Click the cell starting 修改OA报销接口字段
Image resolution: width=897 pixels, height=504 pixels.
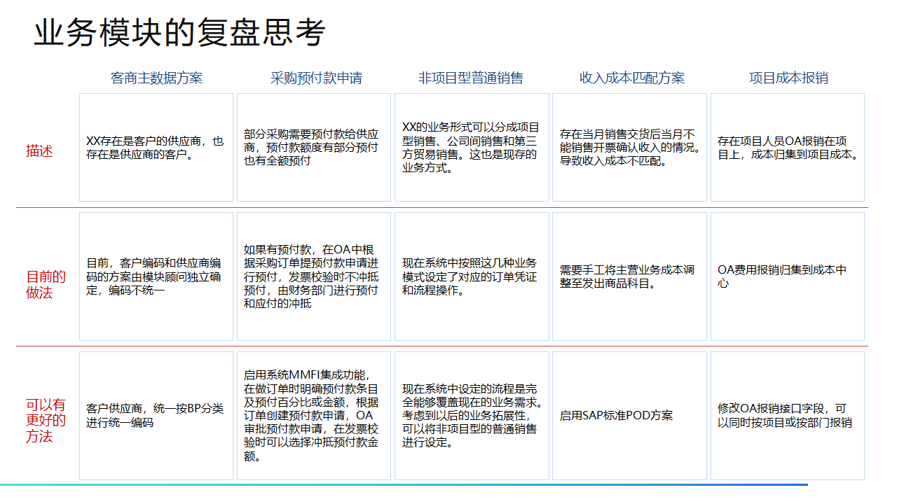(788, 416)
